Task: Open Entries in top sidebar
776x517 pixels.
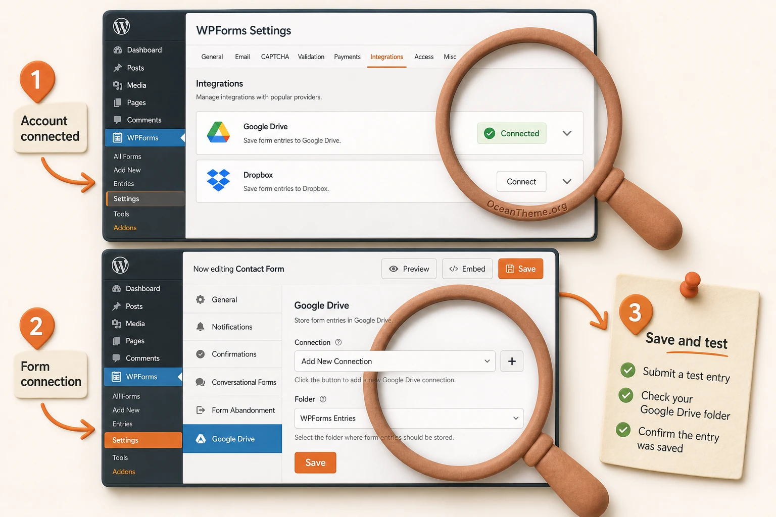Action: click(x=124, y=184)
